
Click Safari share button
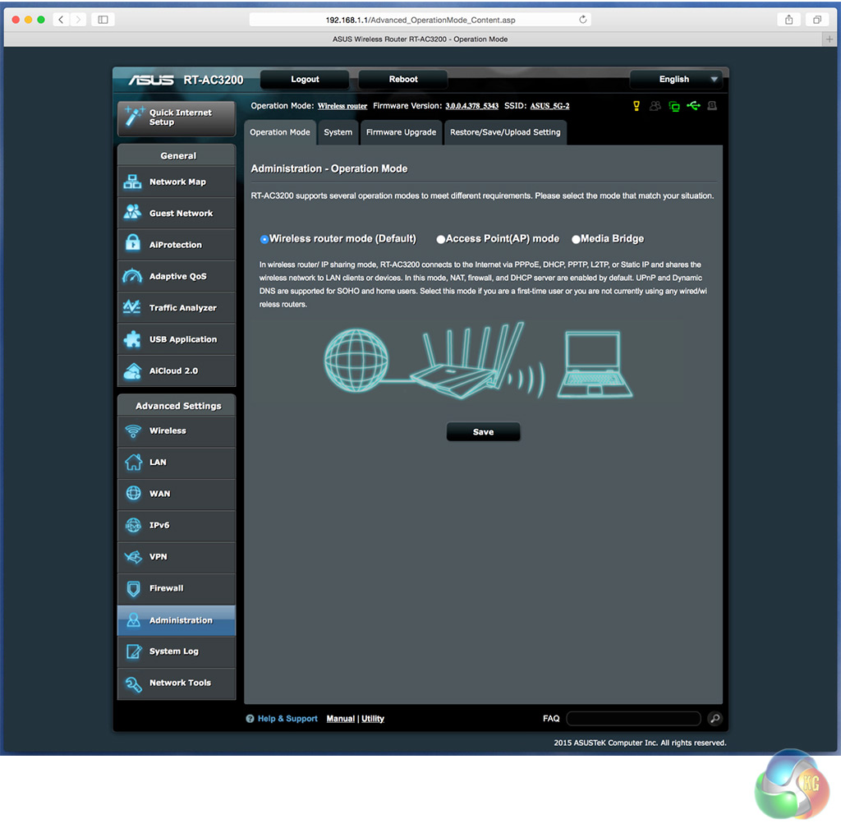788,20
